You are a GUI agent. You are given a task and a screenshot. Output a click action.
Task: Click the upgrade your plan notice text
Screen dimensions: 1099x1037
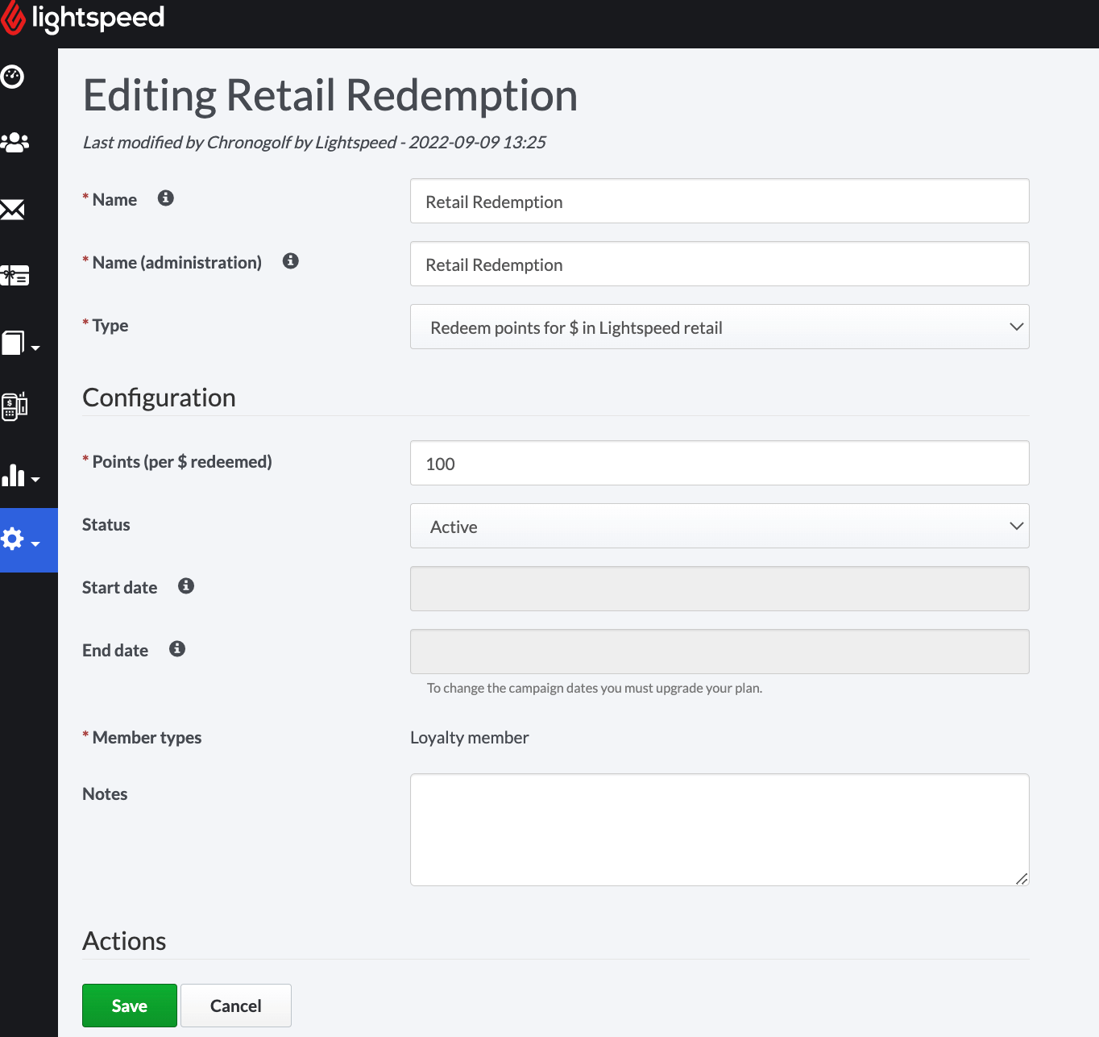(x=595, y=688)
